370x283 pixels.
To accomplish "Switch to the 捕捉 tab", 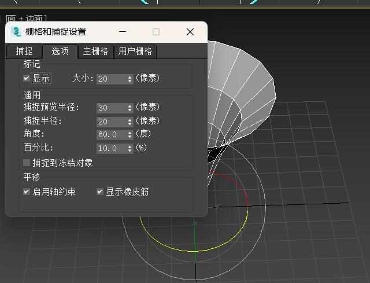I will tap(24, 51).
